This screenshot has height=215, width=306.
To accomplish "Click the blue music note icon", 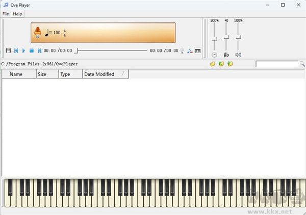I will pos(190,50).
